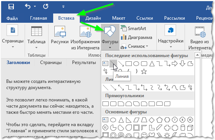The height and width of the screenshot is (140, 215).
Task: Open the Файл tab
Action: [12, 18]
